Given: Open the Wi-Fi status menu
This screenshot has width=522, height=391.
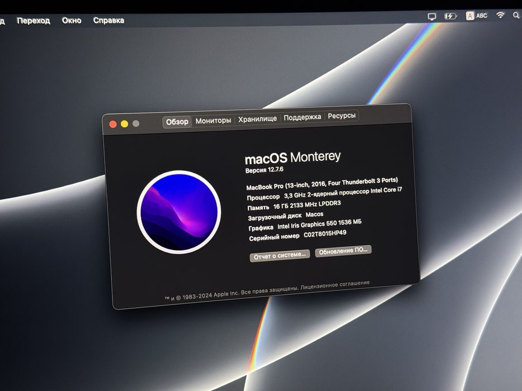Looking at the screenshot, I should (x=500, y=15).
